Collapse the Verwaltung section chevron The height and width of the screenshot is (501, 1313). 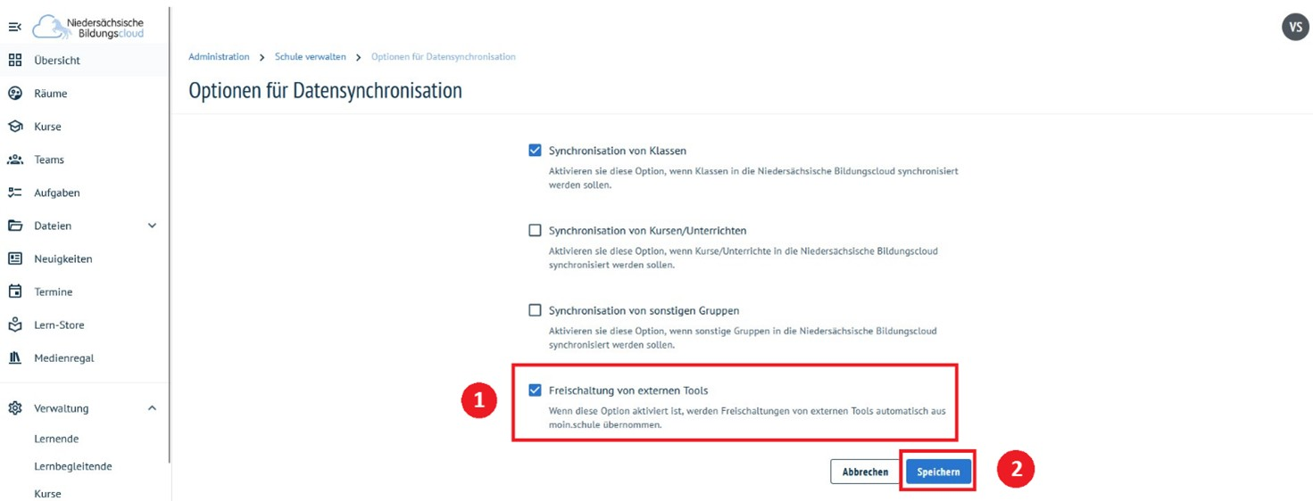pyautogui.click(x=152, y=408)
